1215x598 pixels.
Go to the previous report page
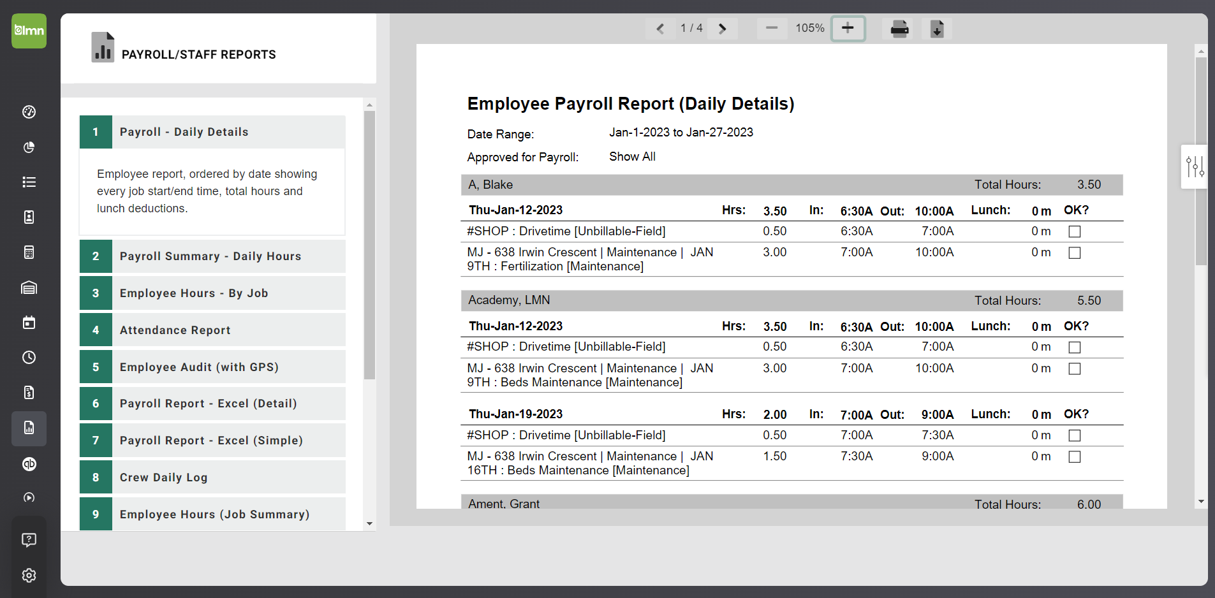click(660, 29)
